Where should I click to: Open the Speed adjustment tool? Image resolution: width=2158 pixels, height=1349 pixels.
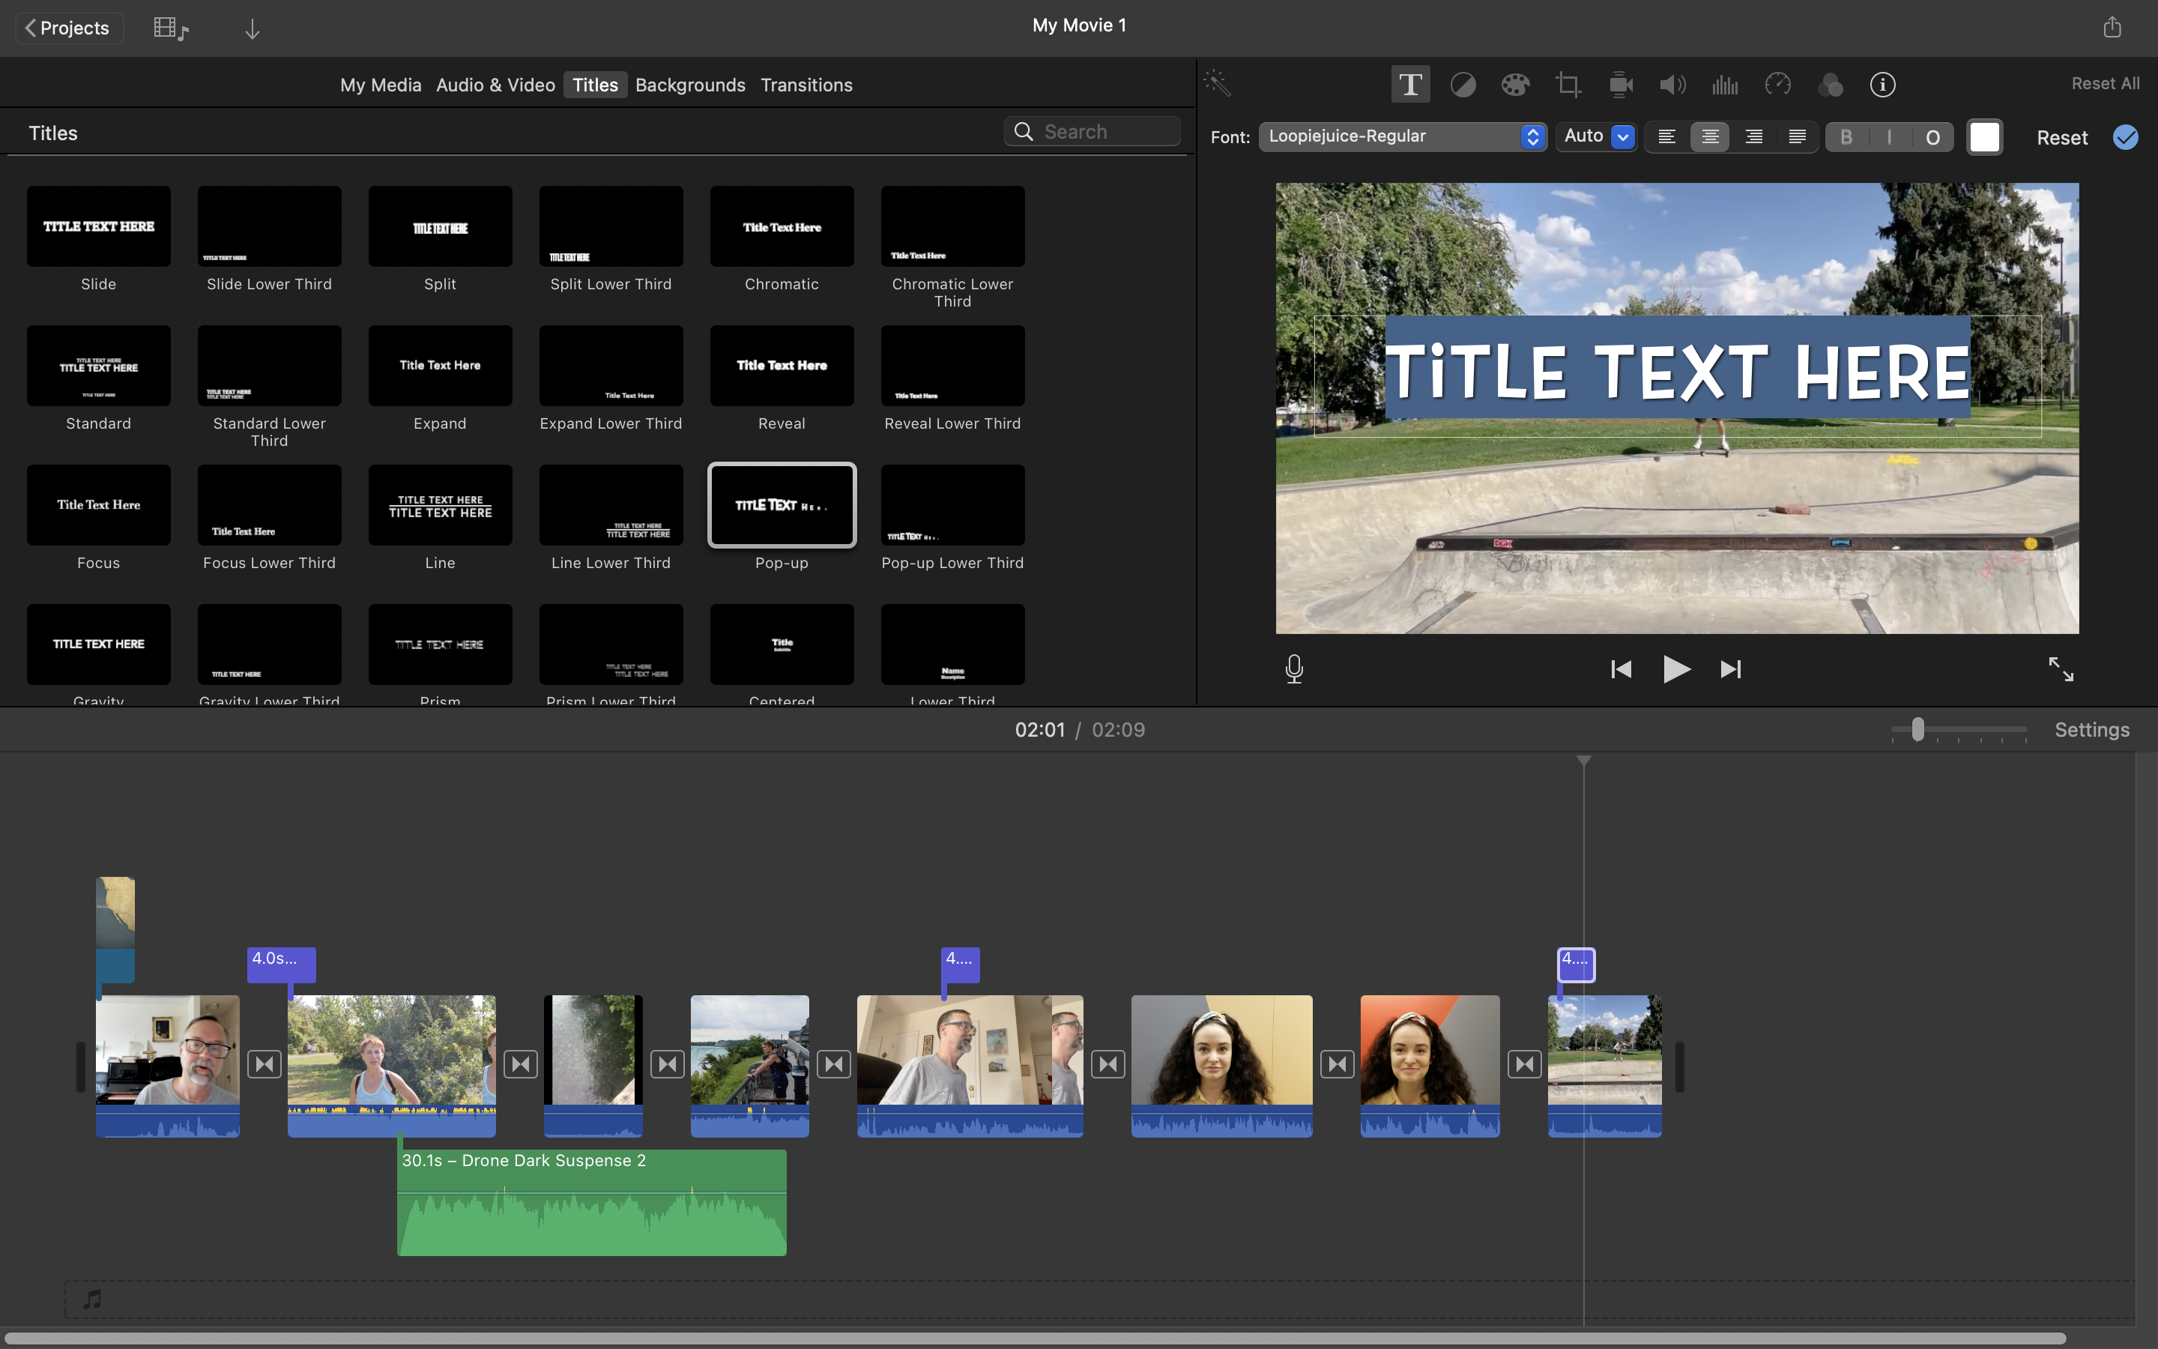tap(1777, 85)
